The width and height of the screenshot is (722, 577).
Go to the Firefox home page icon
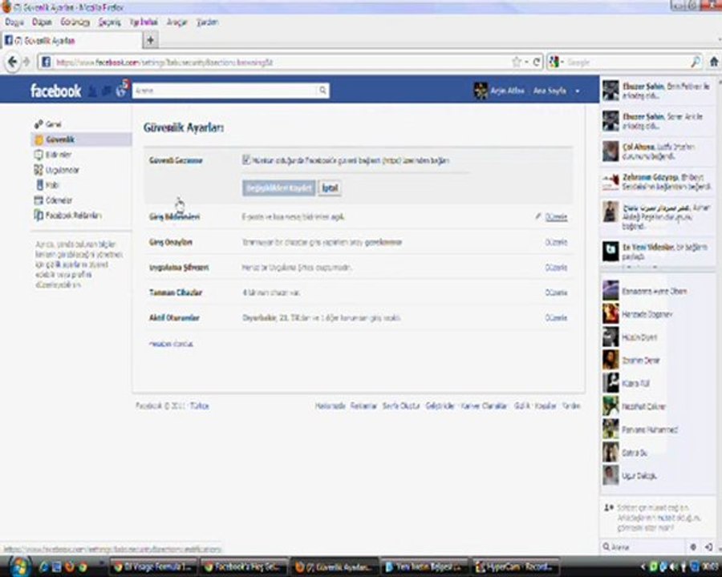714,62
